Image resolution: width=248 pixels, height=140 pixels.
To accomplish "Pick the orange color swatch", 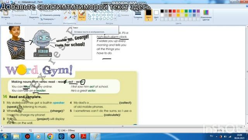I will (x=178, y=11).
